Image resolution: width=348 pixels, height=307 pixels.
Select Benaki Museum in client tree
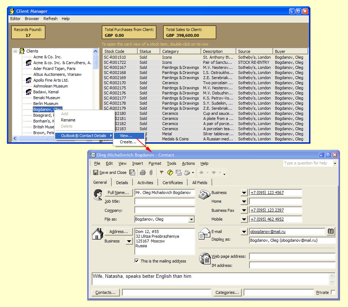(47, 98)
